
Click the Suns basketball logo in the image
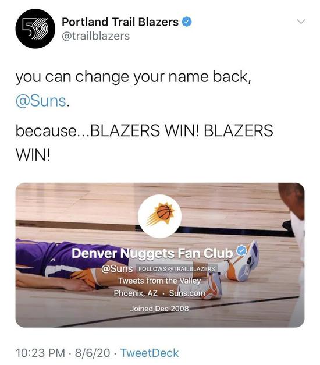pos(159,216)
